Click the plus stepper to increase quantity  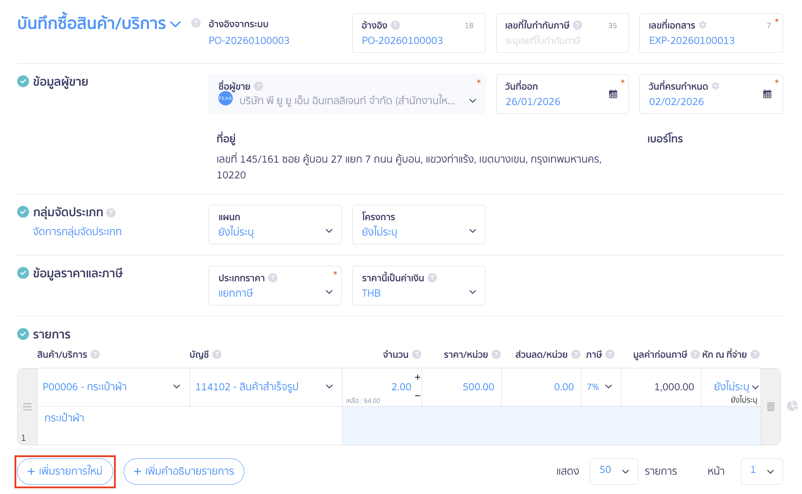tap(417, 377)
